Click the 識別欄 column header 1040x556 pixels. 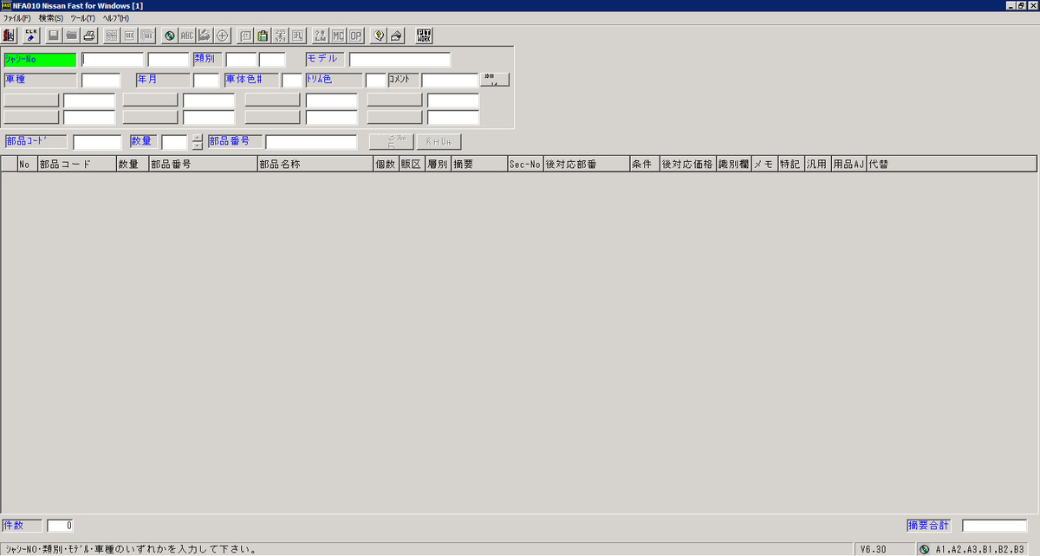734,164
